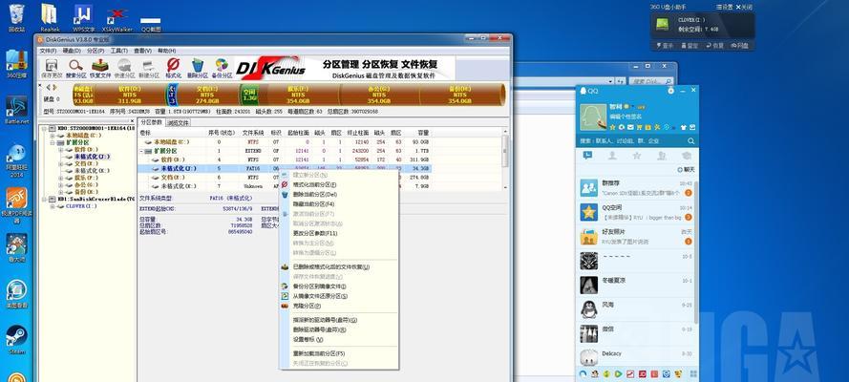This screenshot has width=849, height=382.
Task: Switch to the 分区参数 tab
Action: [151, 122]
